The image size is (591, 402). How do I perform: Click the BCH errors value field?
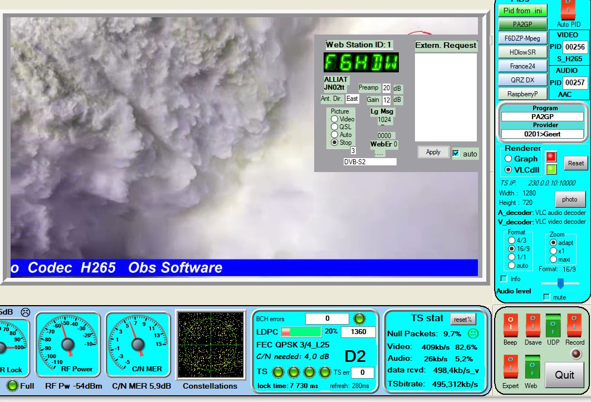click(327, 318)
